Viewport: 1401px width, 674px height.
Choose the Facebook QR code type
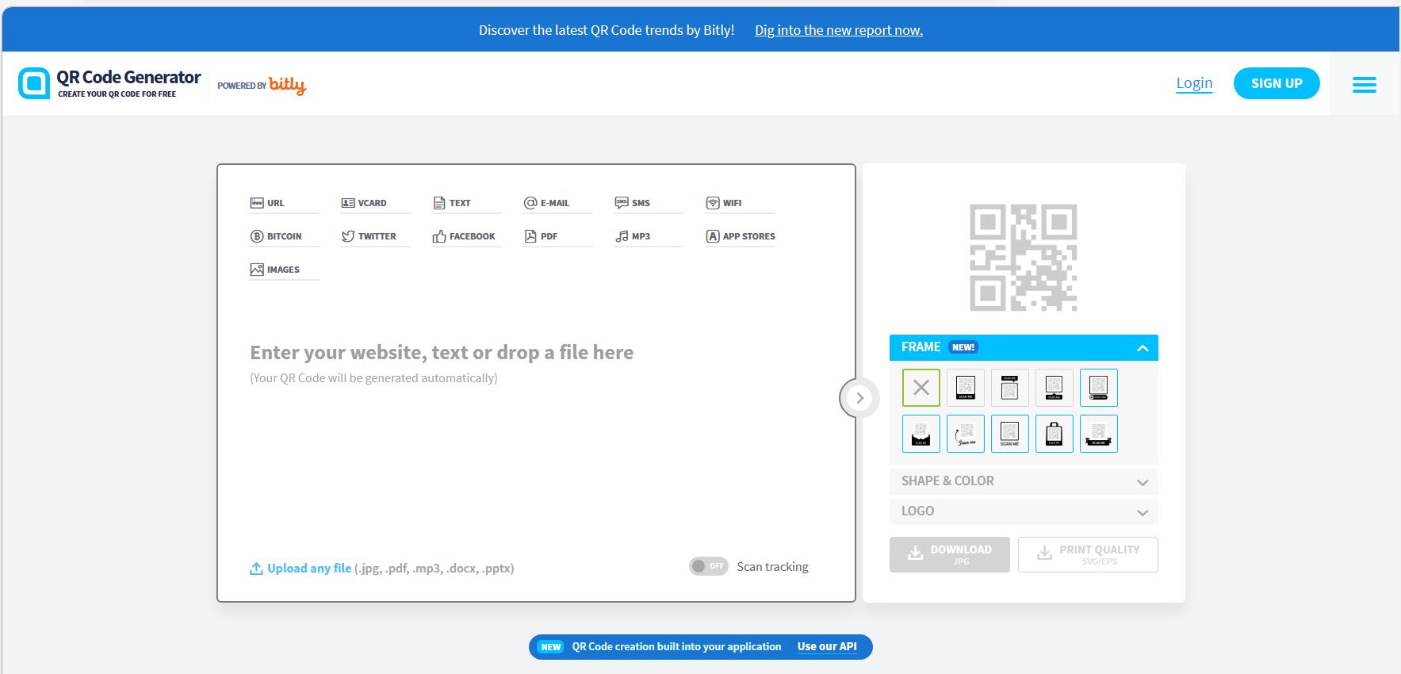[x=464, y=236]
